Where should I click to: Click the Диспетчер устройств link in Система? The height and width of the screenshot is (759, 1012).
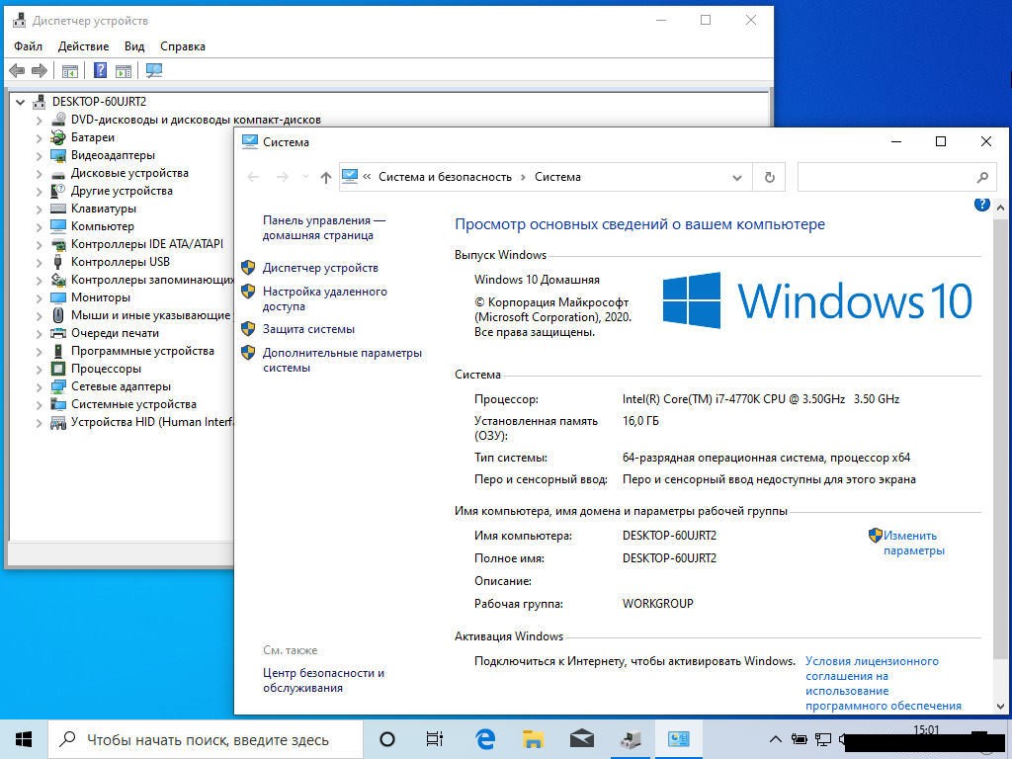[320, 268]
